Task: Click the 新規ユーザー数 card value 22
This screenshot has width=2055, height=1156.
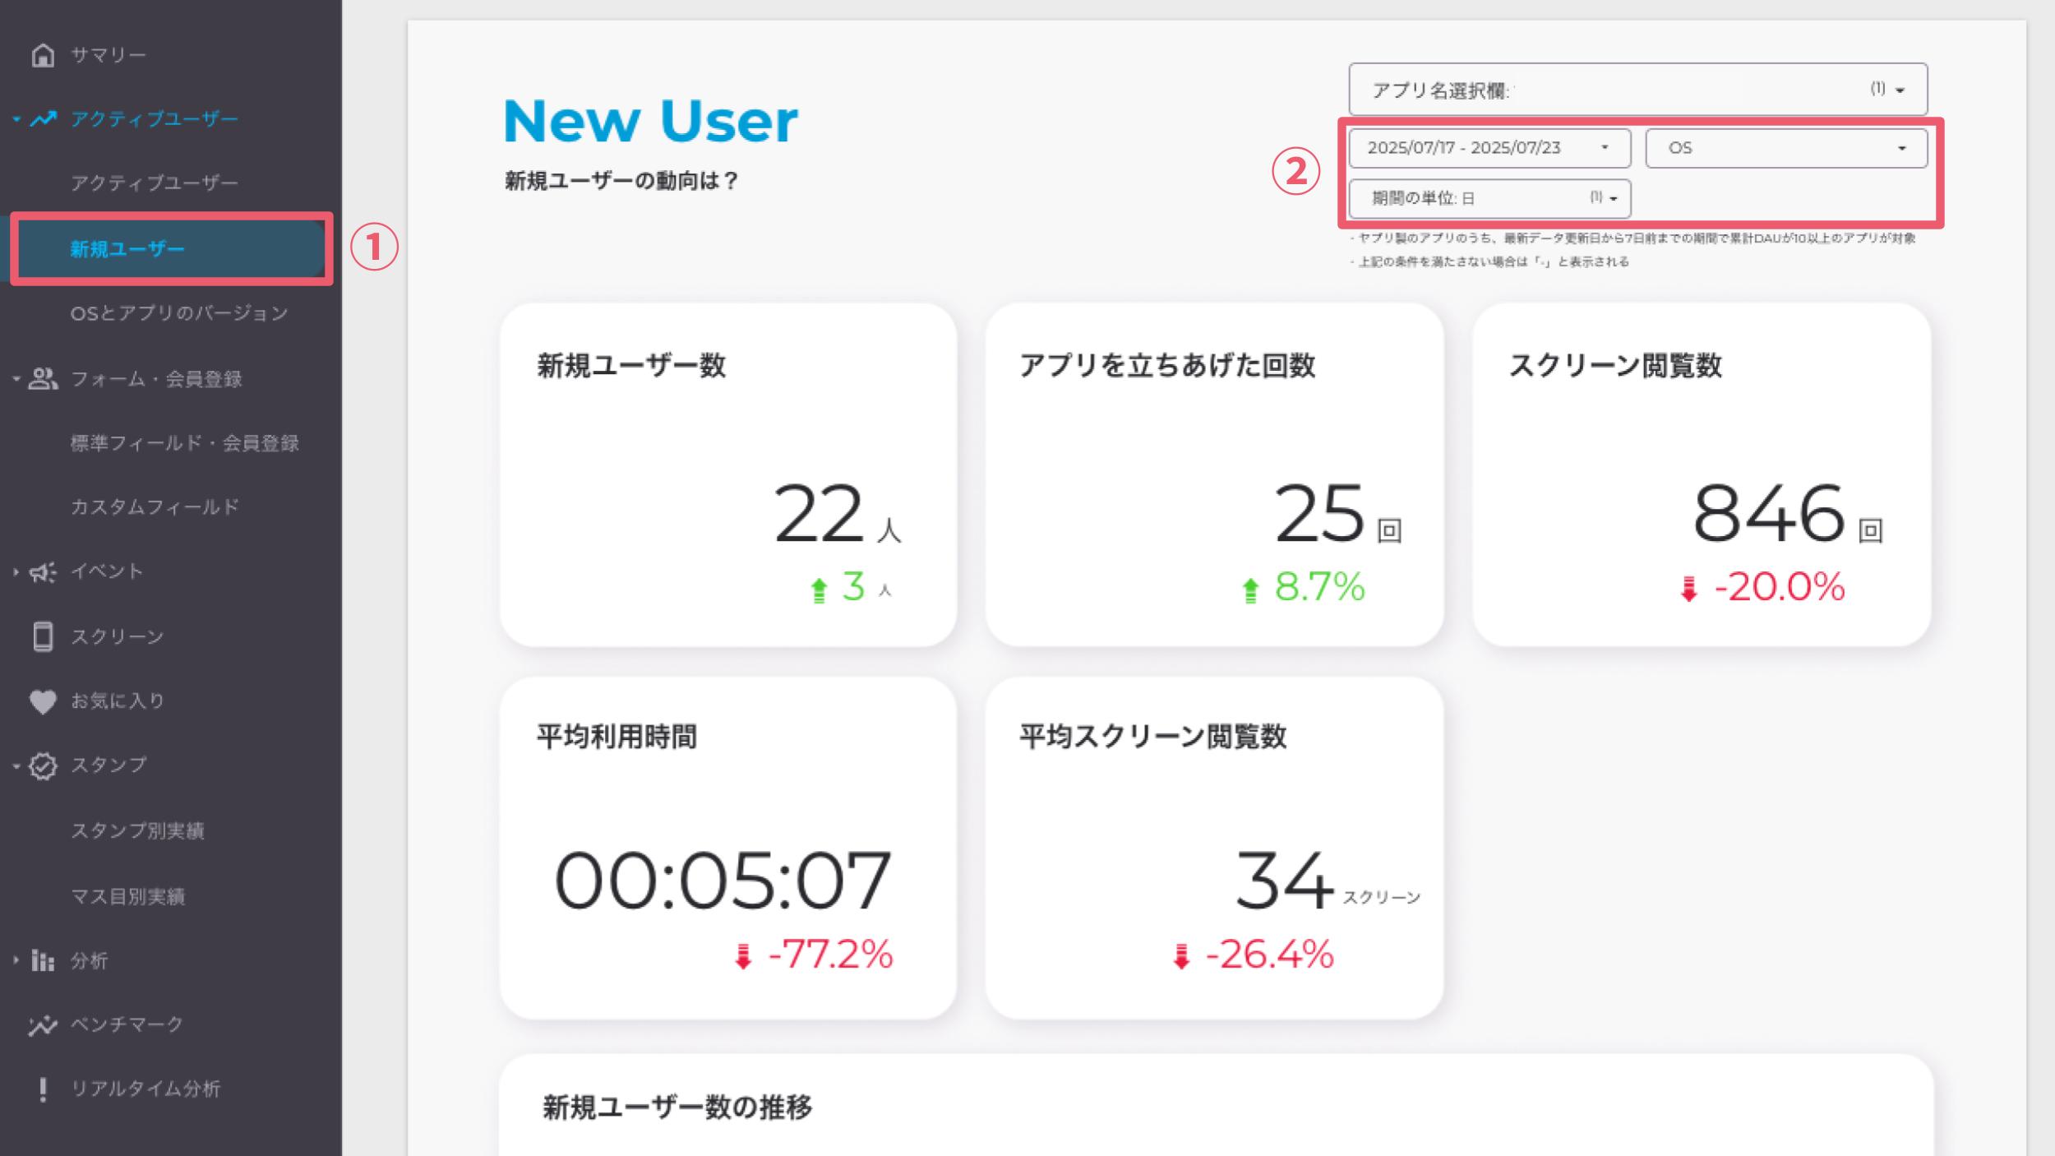Action: pos(819,514)
